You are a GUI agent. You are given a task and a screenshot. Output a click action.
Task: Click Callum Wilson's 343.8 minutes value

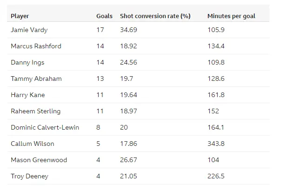tap(216, 144)
